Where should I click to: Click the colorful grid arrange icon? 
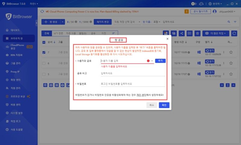click(x=166, y=33)
